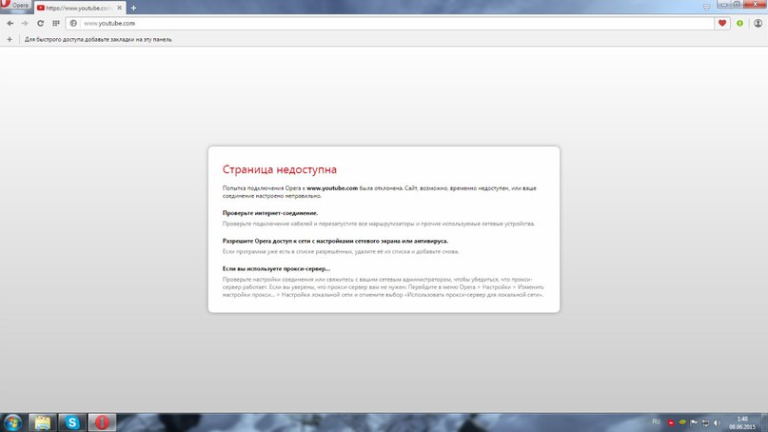This screenshot has width=768, height=432.
Task: Click the site info globe icon
Action: point(73,23)
